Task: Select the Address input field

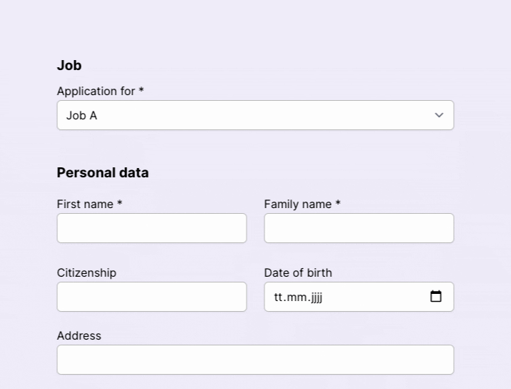Action: click(x=255, y=360)
